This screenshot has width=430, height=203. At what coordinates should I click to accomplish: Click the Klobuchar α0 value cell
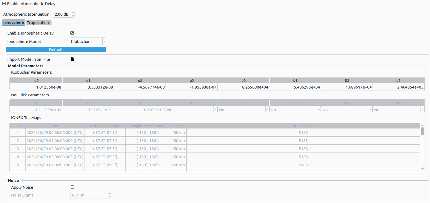coord(36,87)
